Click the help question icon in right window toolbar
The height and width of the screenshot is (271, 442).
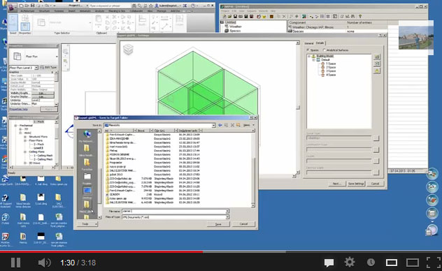(360, 17)
